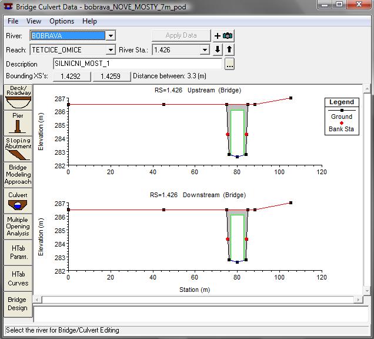The width and height of the screenshot is (374, 339).
Task: Add a new bridge with the plus/camera button
Action: 223,35
